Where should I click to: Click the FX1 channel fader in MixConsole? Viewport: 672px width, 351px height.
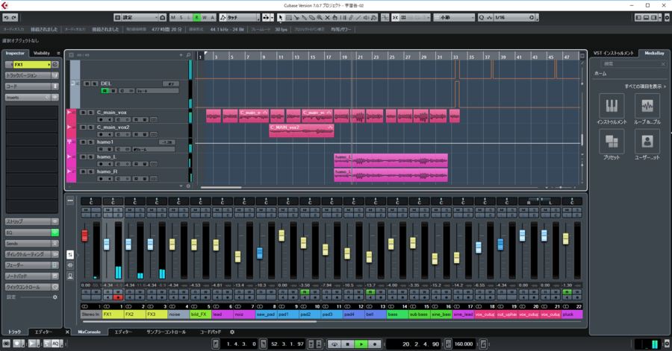pos(107,244)
